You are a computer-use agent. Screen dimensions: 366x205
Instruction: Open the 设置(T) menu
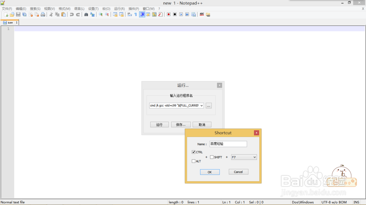pos(93,9)
